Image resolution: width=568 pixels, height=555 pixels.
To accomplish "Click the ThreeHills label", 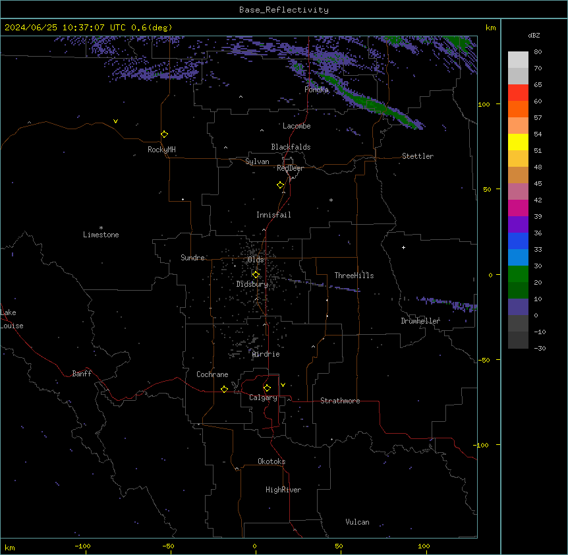I will point(354,276).
